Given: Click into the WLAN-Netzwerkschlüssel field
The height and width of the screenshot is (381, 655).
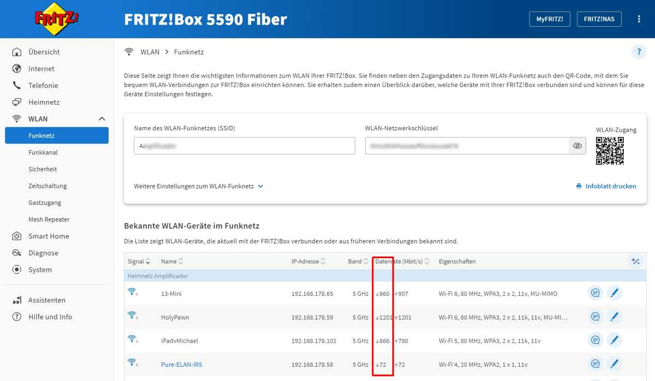Looking at the screenshot, I should (468, 146).
